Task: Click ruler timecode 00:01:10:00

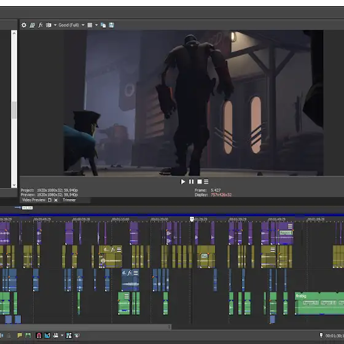Action: [120, 219]
